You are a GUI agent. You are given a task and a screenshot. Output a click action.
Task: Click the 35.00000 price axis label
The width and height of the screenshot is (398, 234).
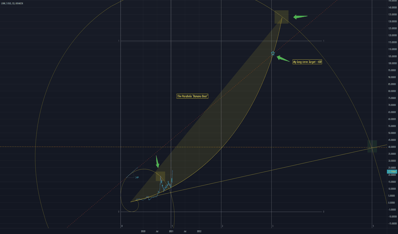click(x=392, y=154)
